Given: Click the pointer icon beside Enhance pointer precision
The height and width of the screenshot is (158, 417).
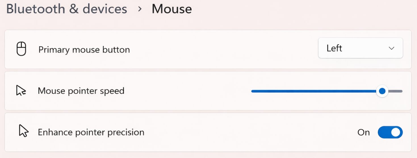Looking at the screenshot, I should [24, 131].
